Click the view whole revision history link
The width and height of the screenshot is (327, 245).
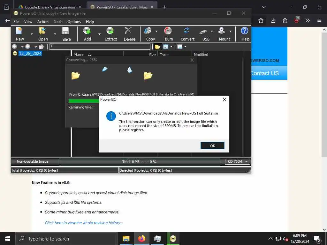point(84,223)
